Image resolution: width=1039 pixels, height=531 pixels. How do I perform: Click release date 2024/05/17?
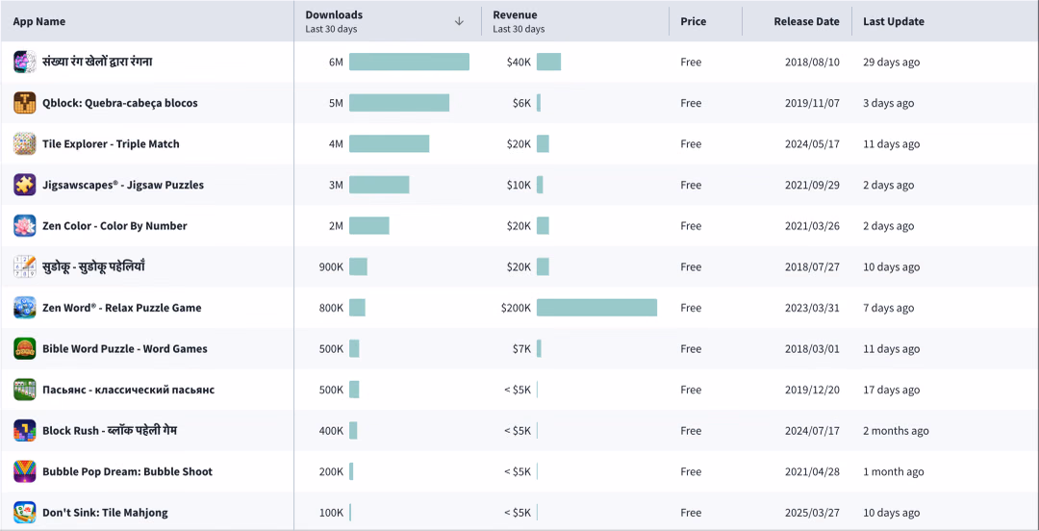812,144
